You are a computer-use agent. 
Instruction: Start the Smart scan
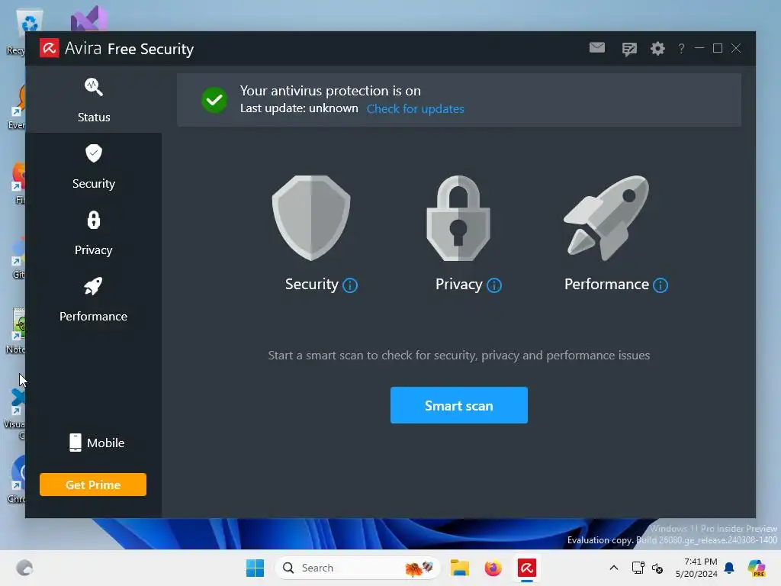point(458,405)
